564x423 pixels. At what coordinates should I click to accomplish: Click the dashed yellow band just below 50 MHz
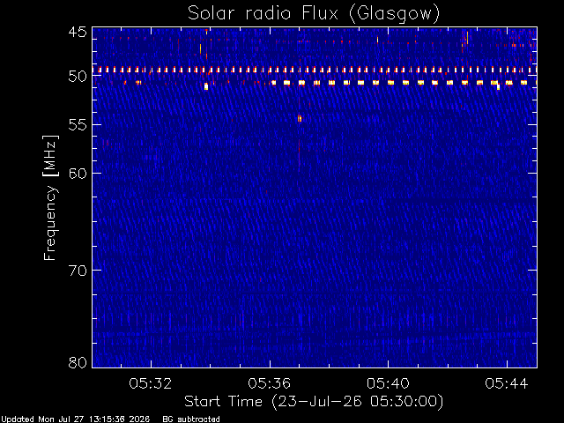403,83
